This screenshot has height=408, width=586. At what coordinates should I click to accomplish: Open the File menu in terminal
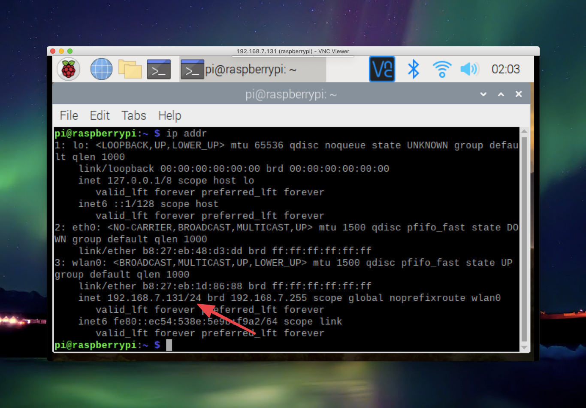coord(69,115)
